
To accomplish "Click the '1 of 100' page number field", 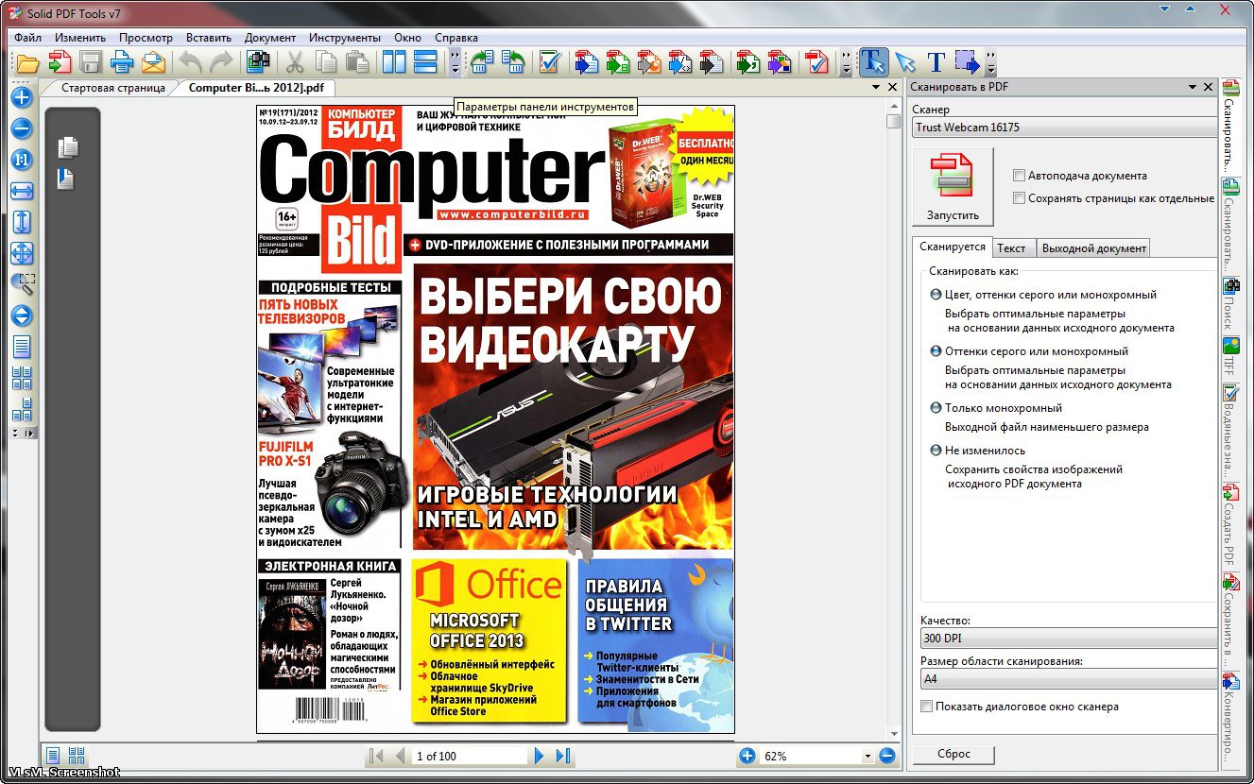I will click(x=469, y=756).
